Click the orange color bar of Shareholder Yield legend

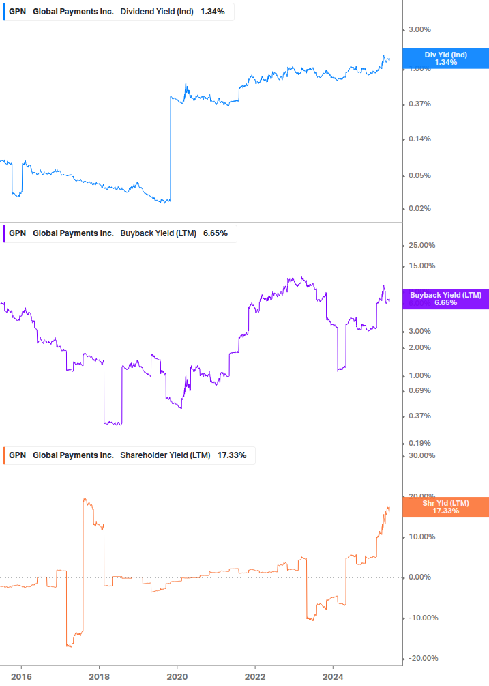coord(4,455)
